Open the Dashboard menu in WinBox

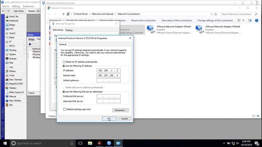tap(28, 7)
